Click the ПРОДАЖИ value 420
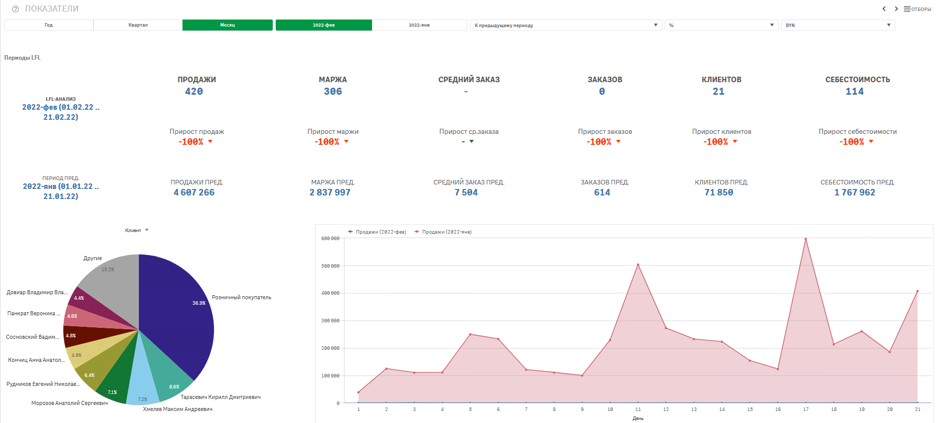 point(194,92)
